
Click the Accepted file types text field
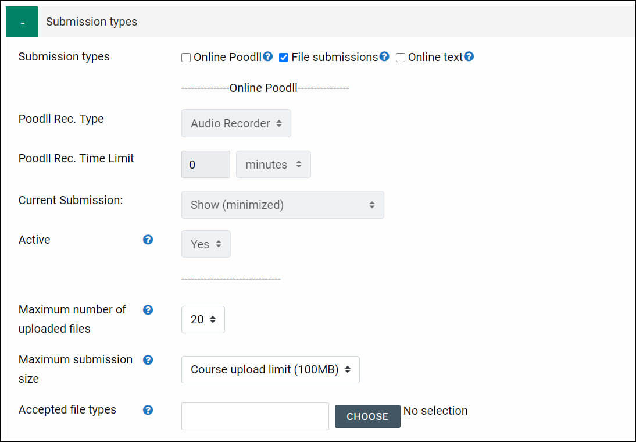[255, 416]
